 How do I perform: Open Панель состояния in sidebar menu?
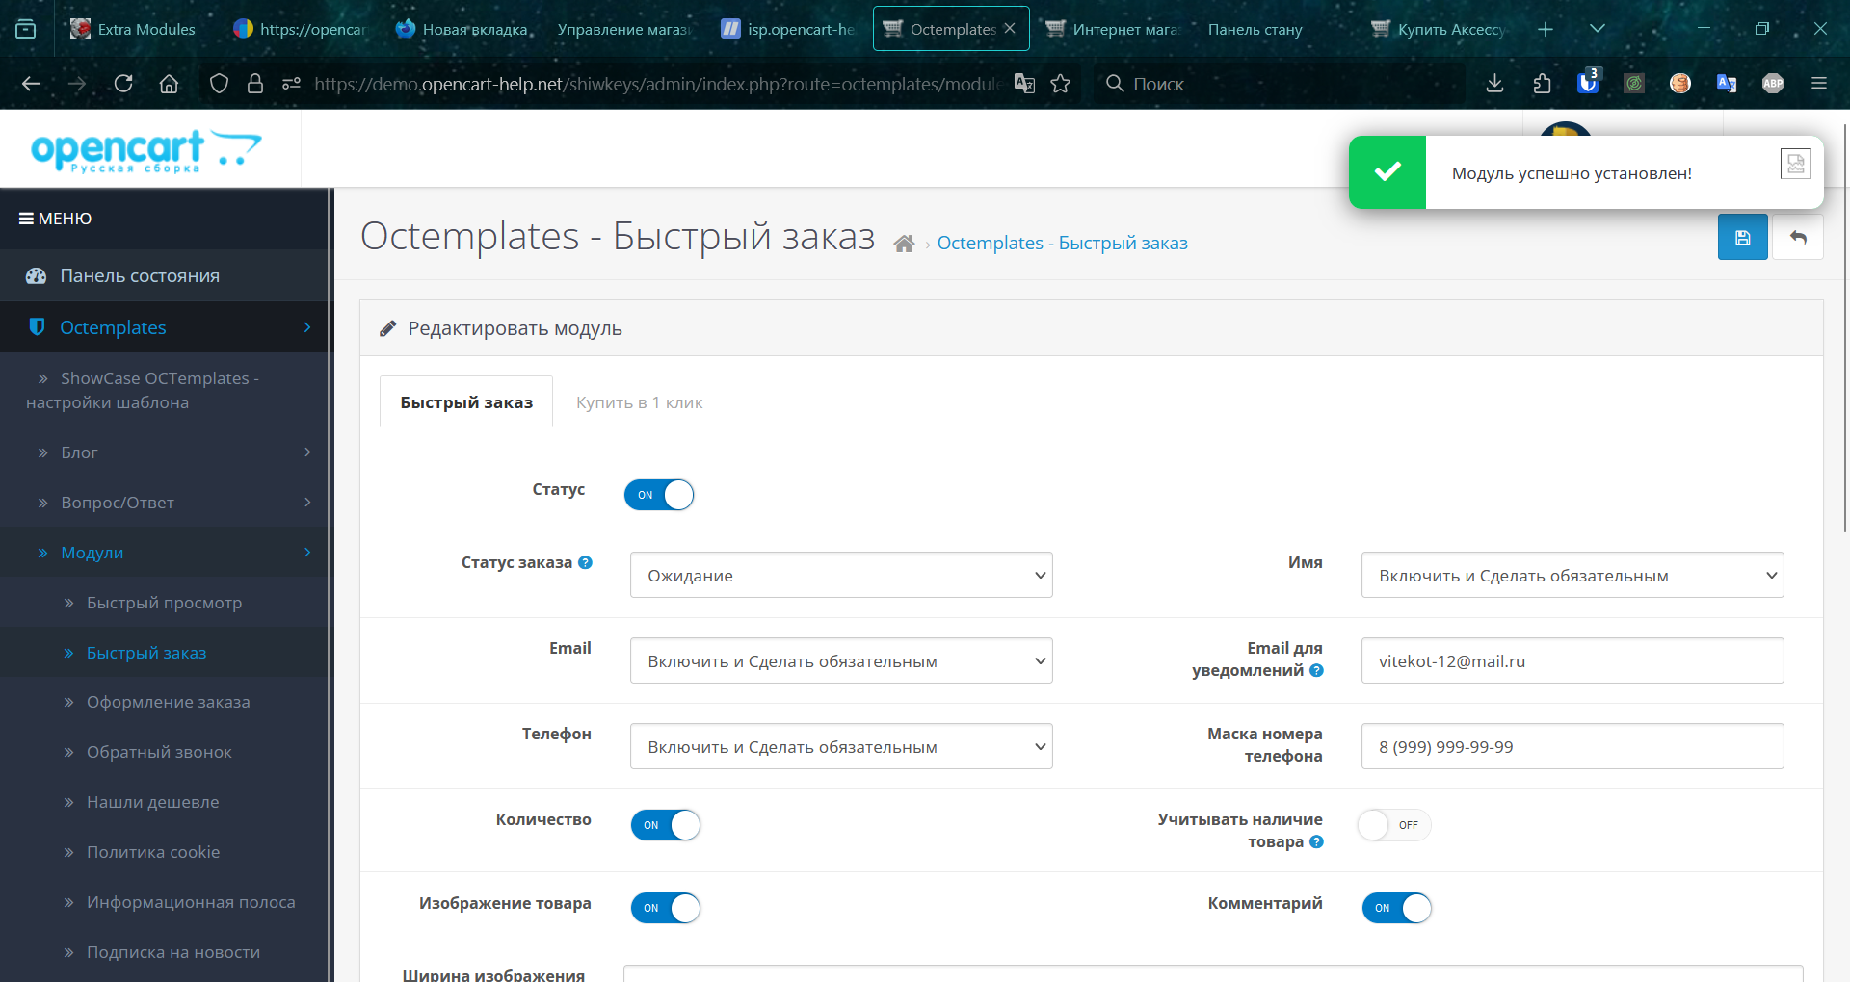(x=140, y=276)
